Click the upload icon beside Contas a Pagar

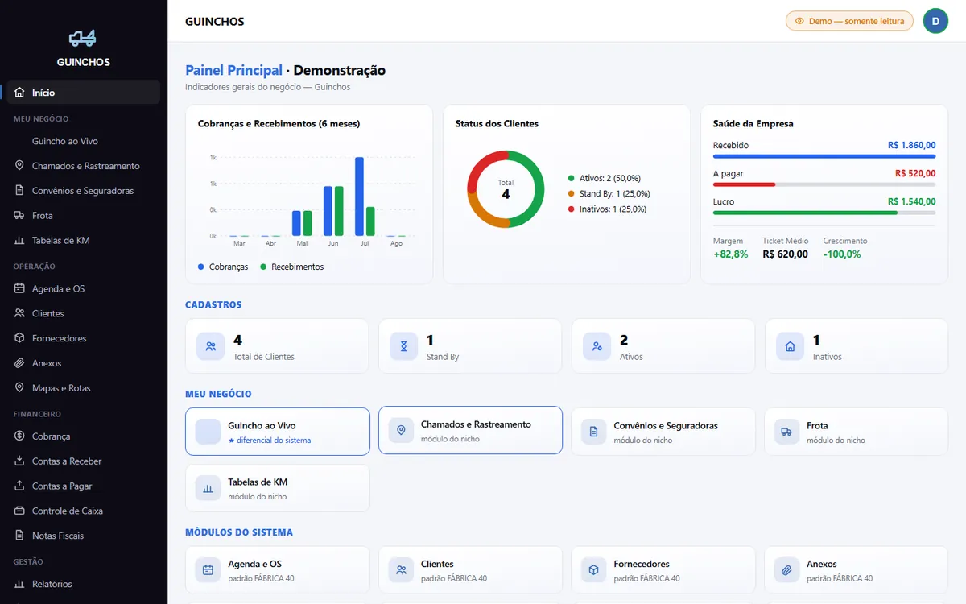point(19,486)
